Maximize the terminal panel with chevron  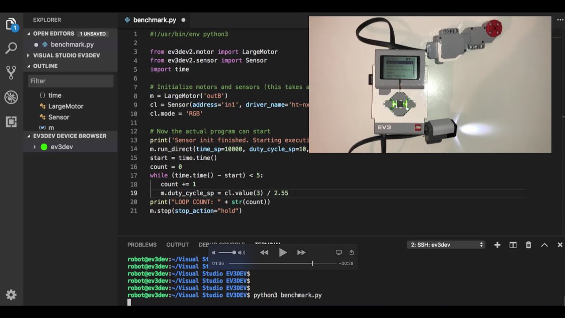pos(544,245)
